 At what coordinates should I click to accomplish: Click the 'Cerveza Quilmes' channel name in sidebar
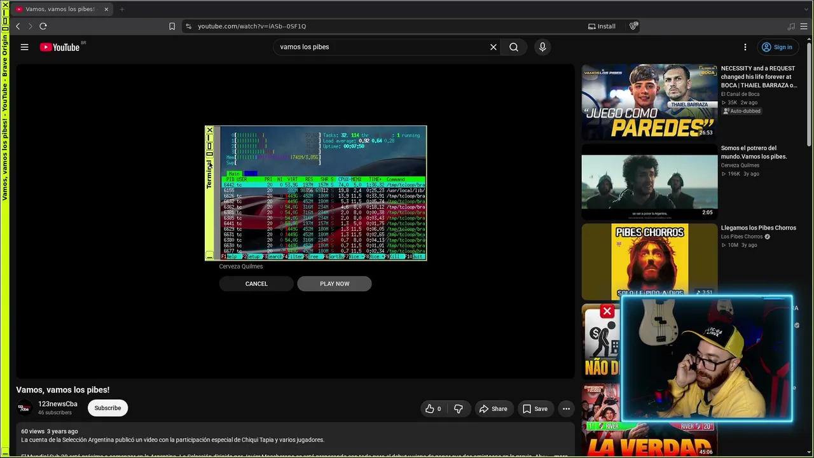pyautogui.click(x=740, y=165)
